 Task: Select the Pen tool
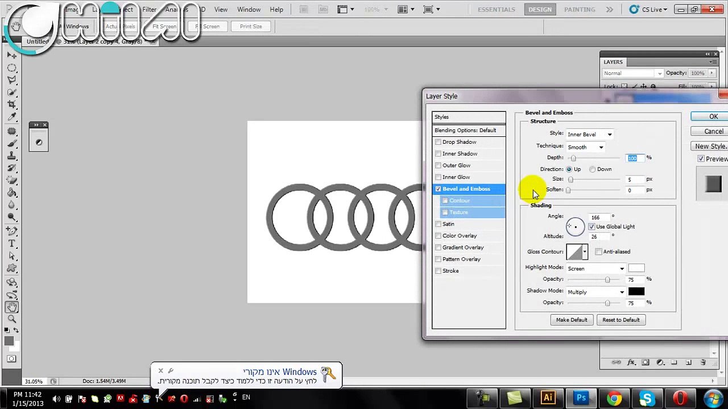pyautogui.click(x=11, y=231)
